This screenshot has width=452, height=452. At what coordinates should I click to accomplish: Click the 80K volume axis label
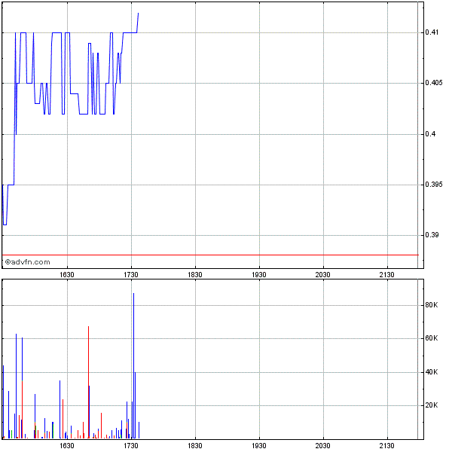click(432, 305)
